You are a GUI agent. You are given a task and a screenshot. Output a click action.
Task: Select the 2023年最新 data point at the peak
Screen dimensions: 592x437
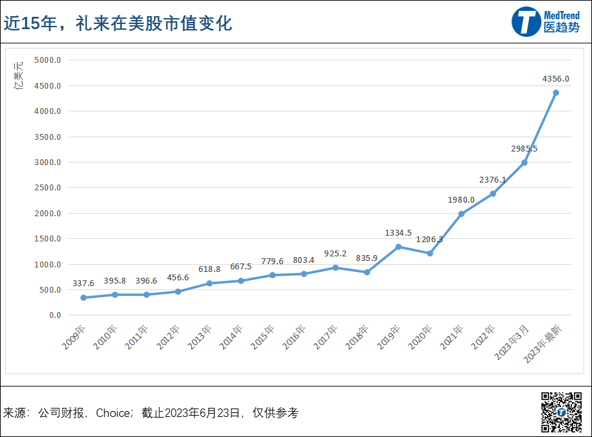(x=556, y=93)
